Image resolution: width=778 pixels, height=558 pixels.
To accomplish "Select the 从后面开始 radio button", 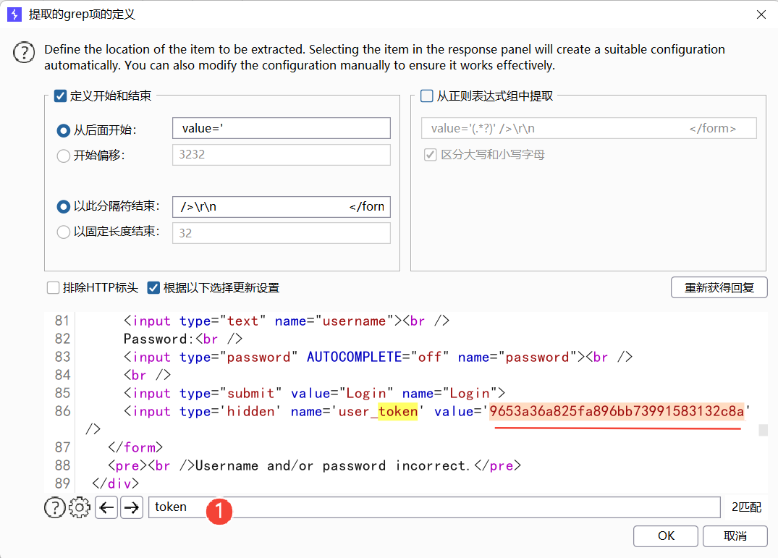I will click(x=63, y=130).
